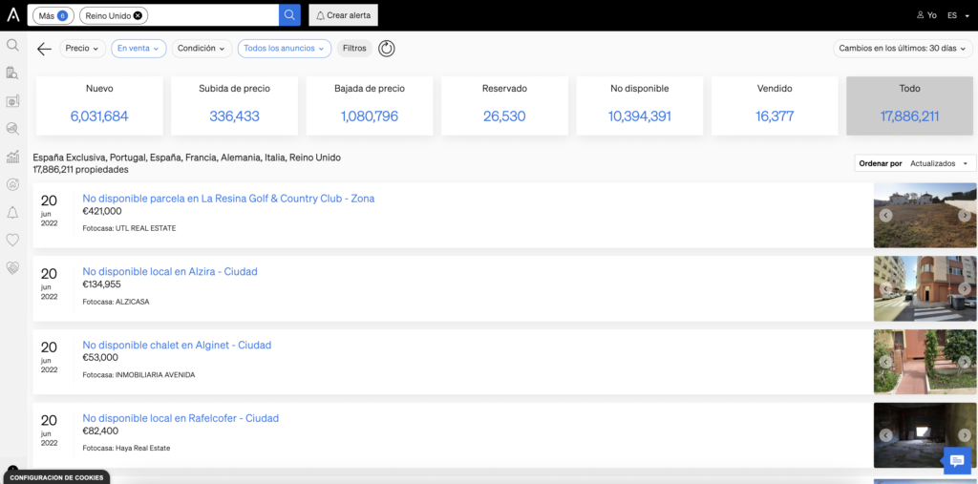Show next photo of Alzira listing
Image resolution: width=978 pixels, height=484 pixels.
point(965,289)
